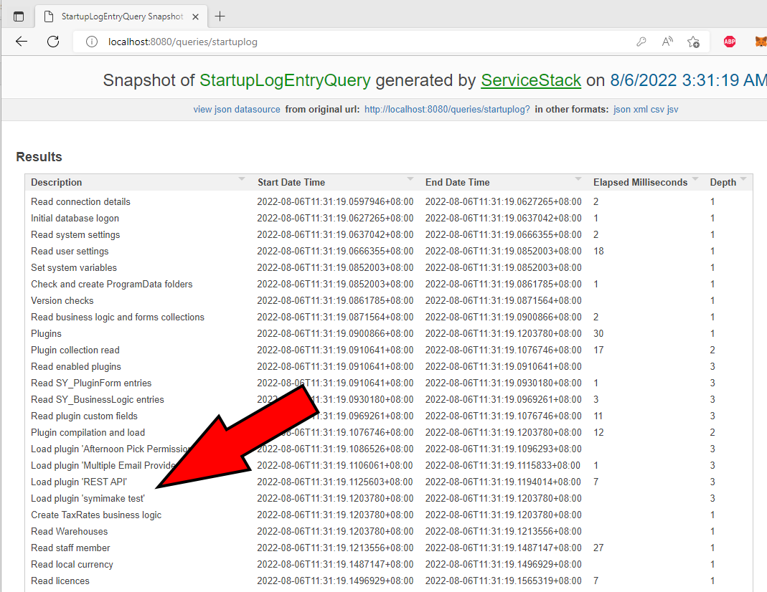Click the xml format link
The height and width of the screenshot is (592, 767).
(640, 110)
